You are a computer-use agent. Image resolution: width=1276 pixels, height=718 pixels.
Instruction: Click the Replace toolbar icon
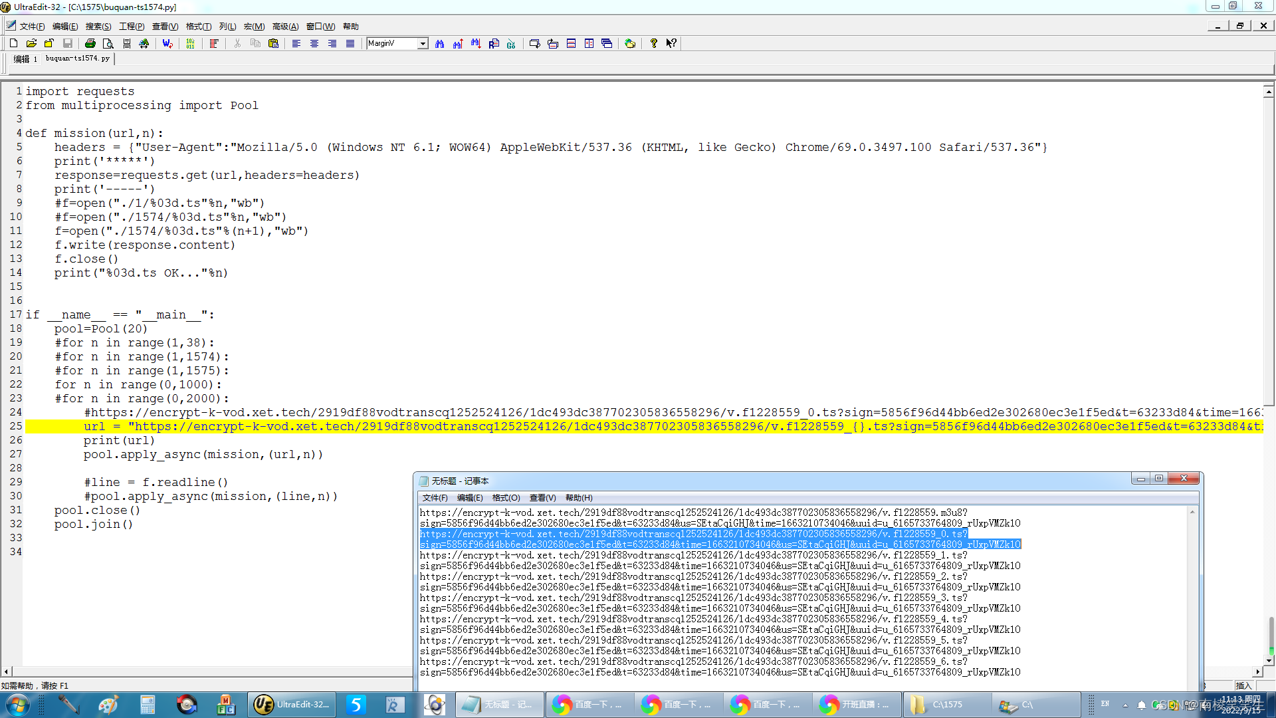point(494,43)
